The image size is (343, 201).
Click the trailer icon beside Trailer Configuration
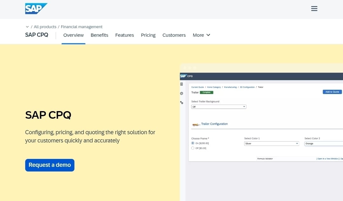click(195, 124)
